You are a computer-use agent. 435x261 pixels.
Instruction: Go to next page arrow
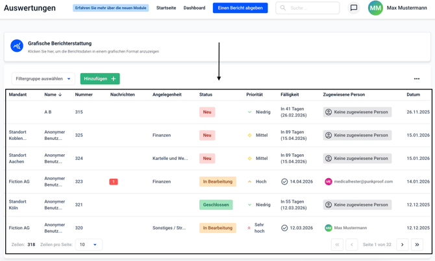(403, 245)
